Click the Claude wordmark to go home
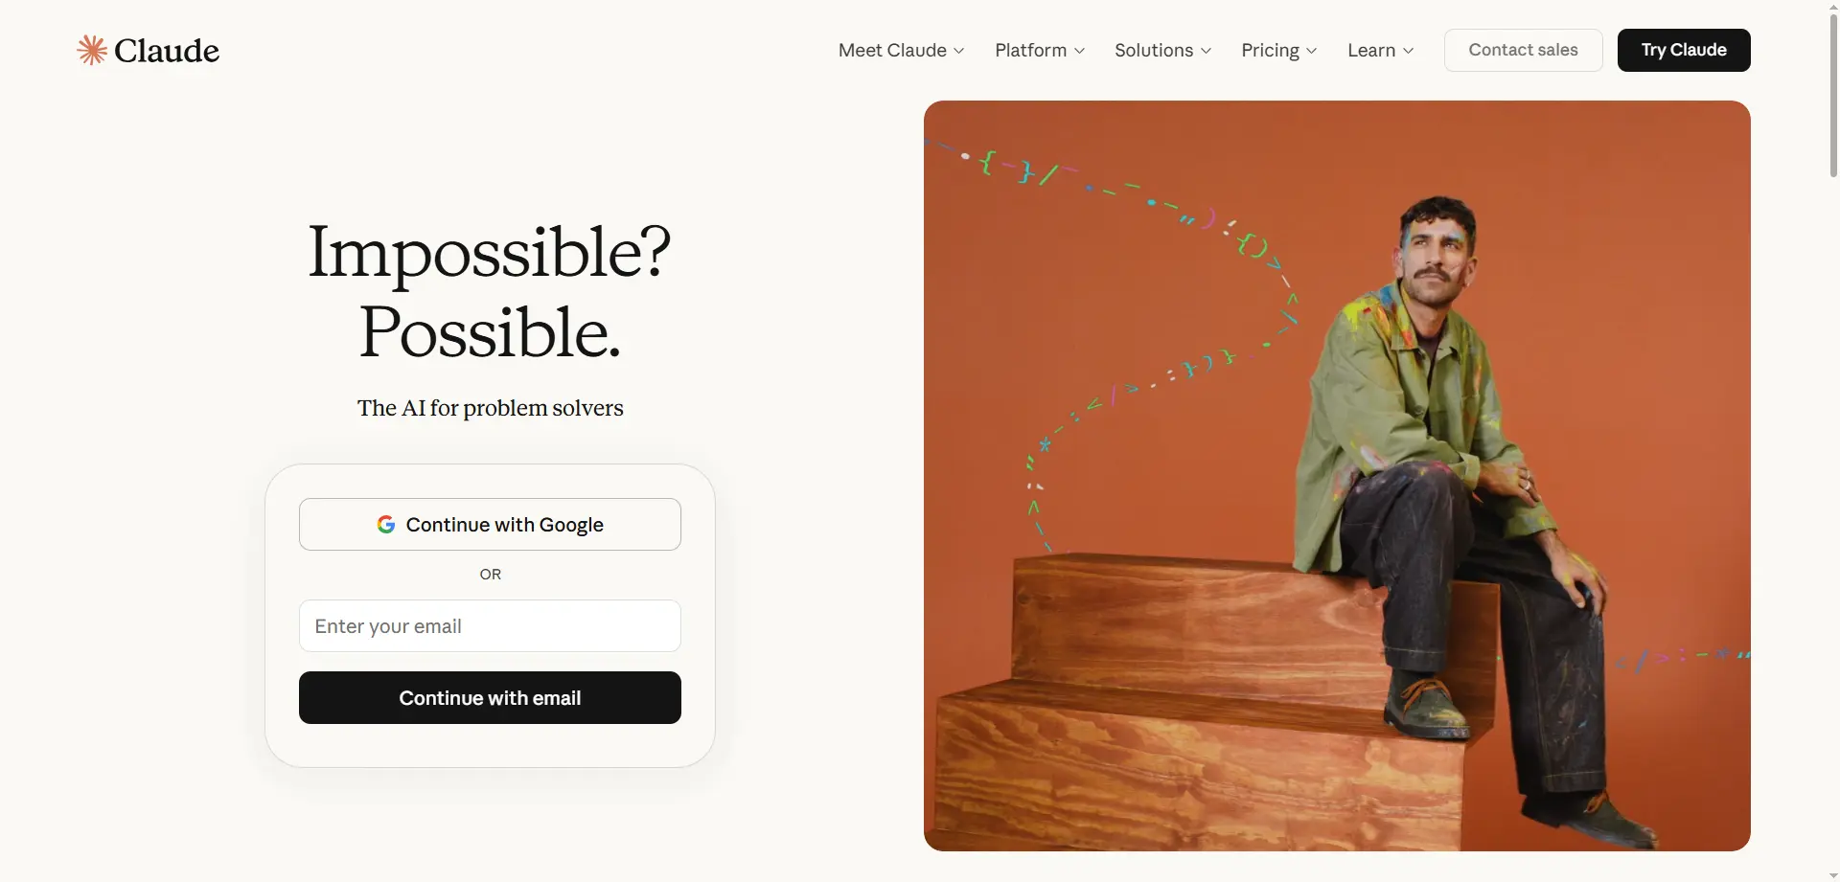Image resolution: width=1840 pixels, height=882 pixels. [x=166, y=50]
